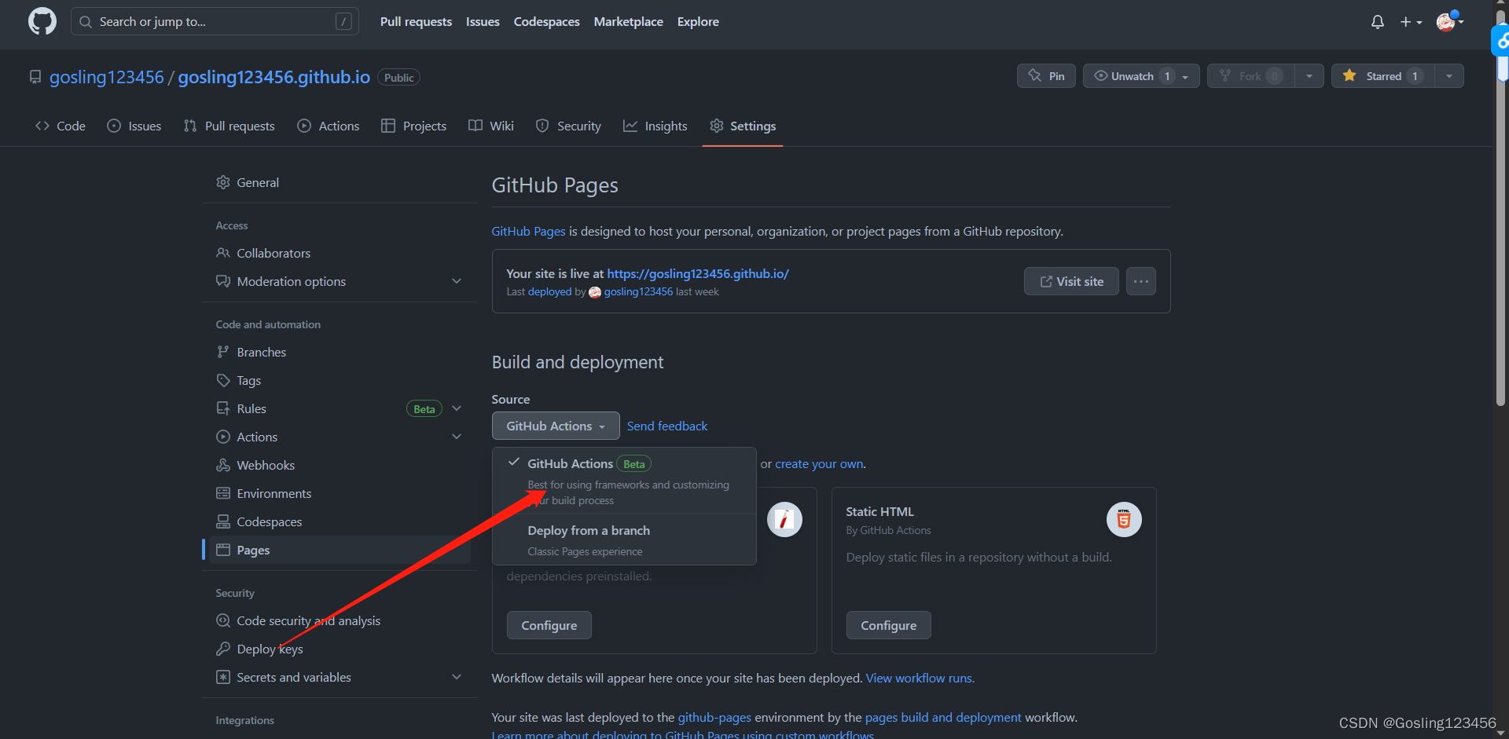
Task: Switch to the Issues repository tab
Action: [x=134, y=126]
